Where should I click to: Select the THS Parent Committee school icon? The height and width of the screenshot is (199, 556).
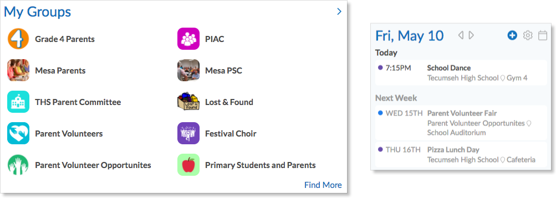18,102
